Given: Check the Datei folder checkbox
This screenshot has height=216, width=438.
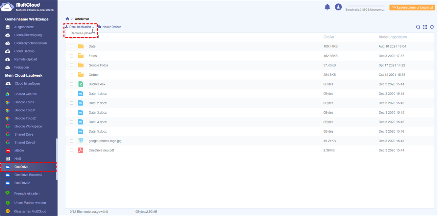Looking at the screenshot, I should (72, 46).
